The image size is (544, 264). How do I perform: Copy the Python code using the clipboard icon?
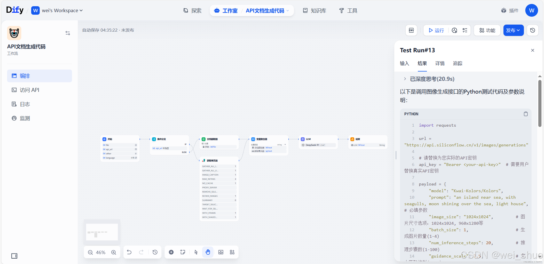tap(526, 114)
